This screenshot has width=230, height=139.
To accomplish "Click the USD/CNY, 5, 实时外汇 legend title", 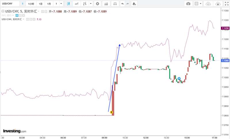I will click(21, 11).
